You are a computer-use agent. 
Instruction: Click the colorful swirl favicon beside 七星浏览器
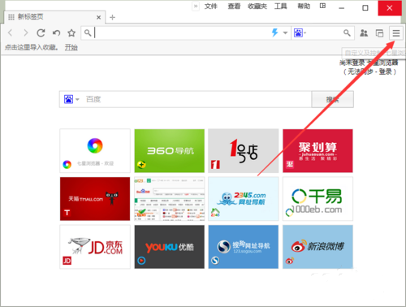67,164
